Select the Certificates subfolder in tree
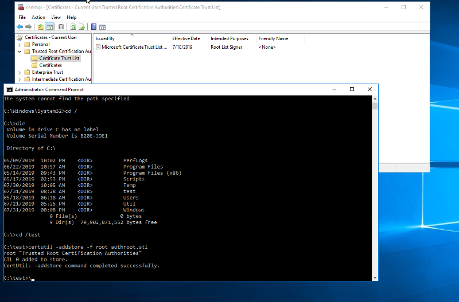 (50, 65)
